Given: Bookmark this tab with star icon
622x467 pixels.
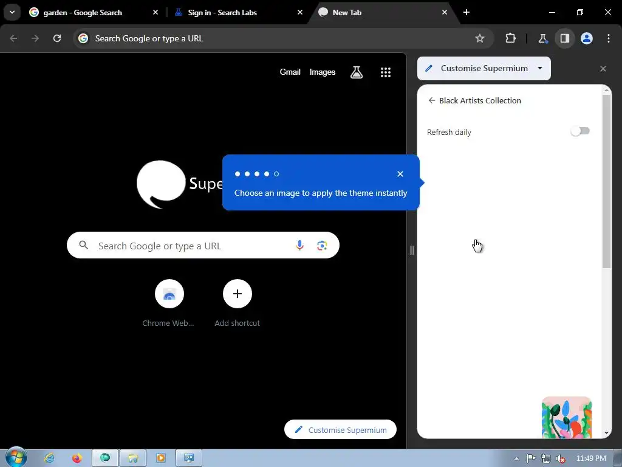Looking at the screenshot, I should pos(480,38).
